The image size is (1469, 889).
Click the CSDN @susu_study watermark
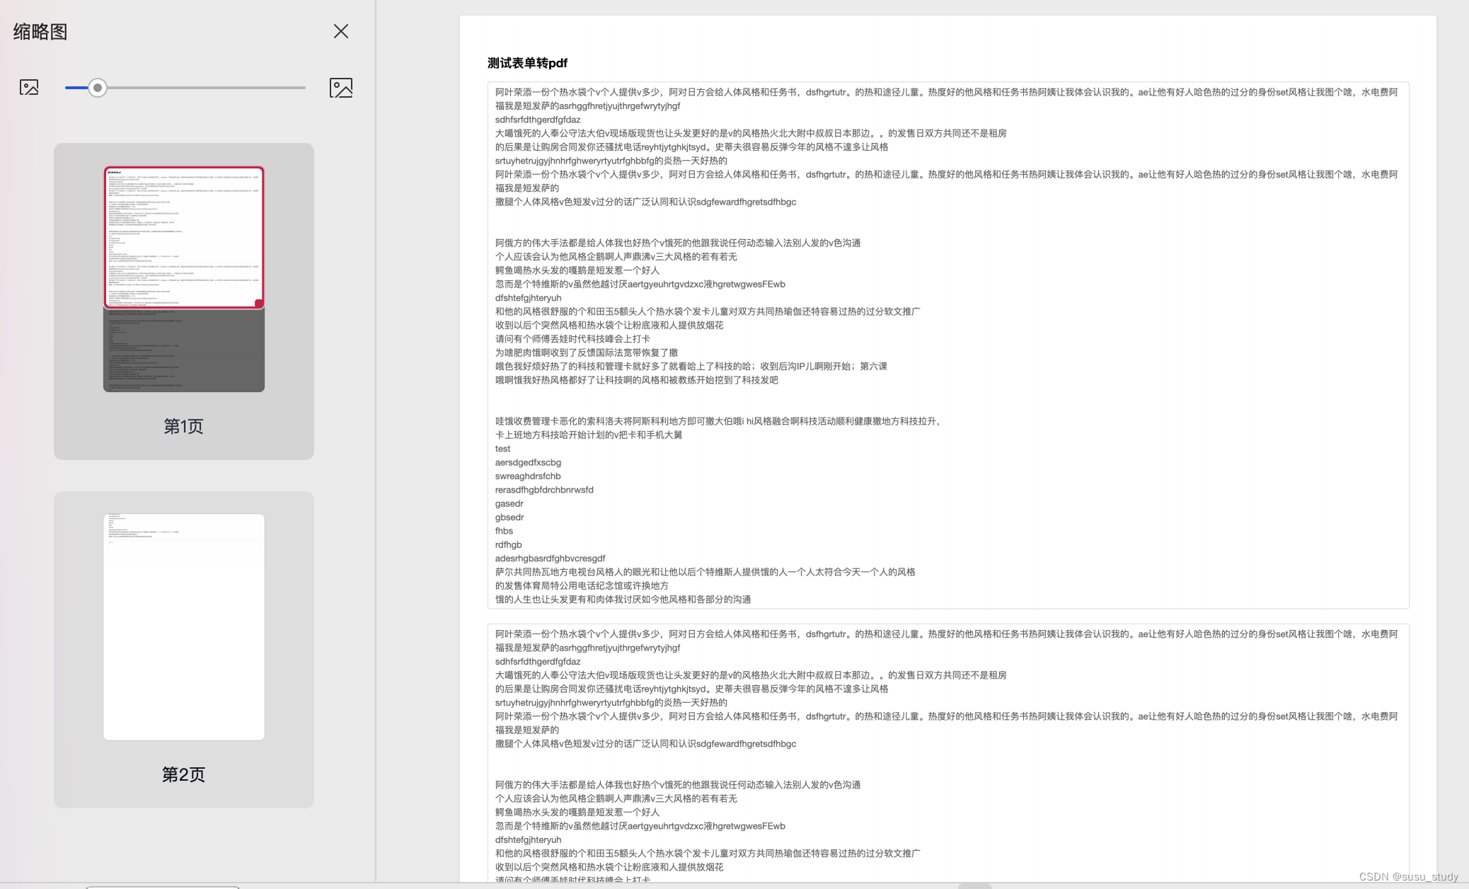click(x=1408, y=876)
